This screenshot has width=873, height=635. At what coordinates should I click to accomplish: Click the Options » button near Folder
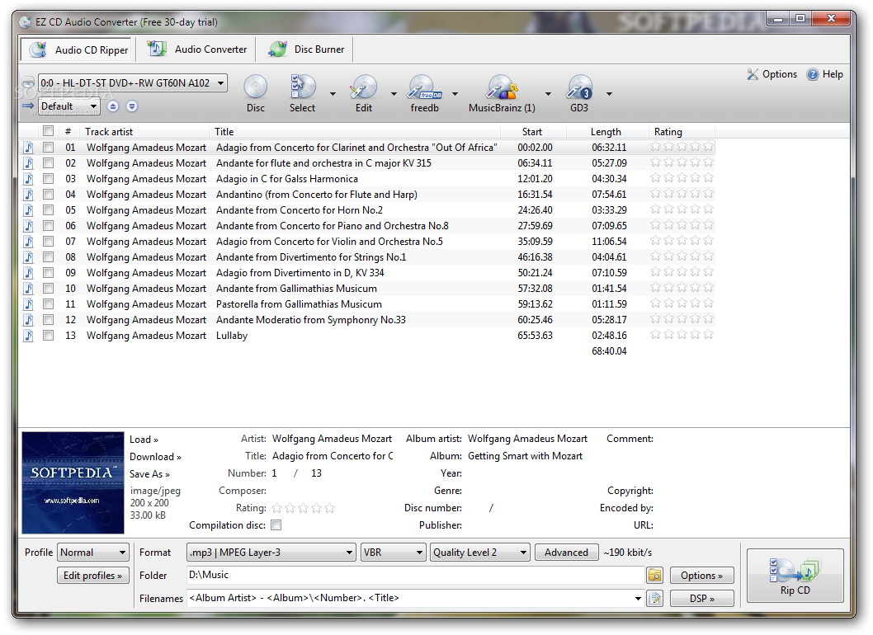(701, 576)
